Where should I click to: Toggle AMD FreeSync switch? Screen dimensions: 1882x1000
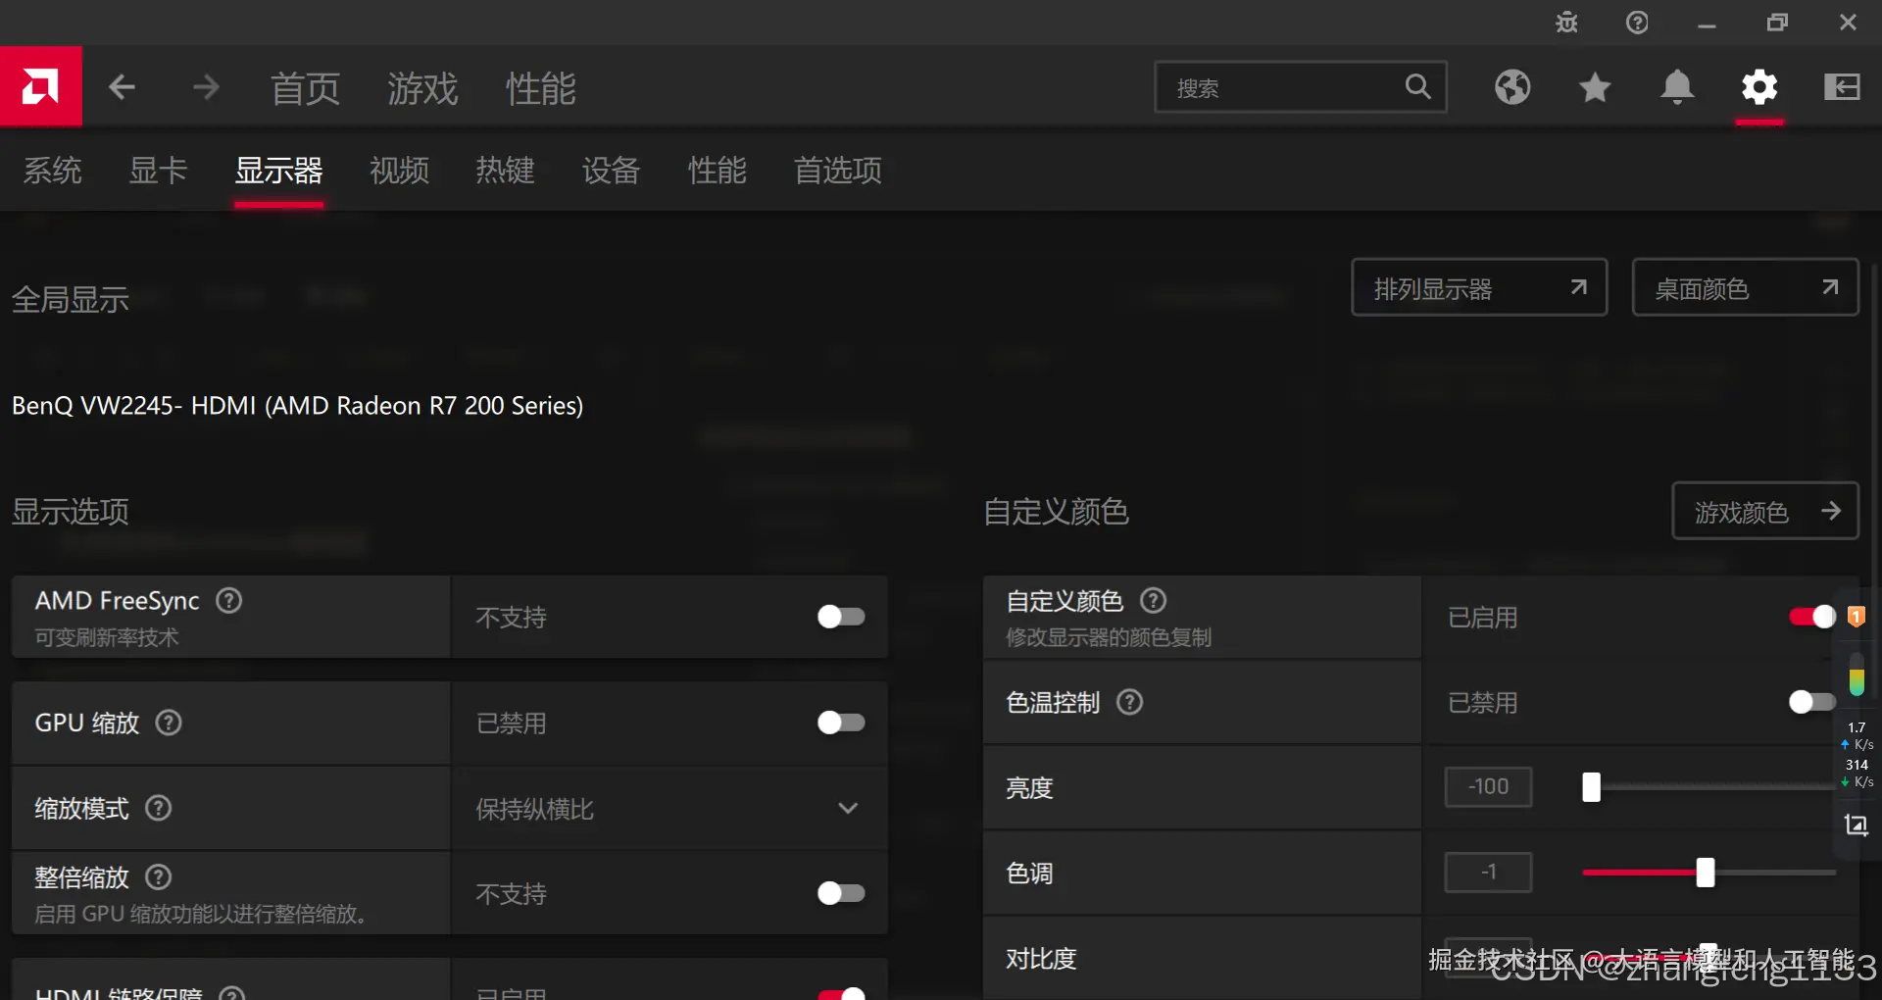(841, 617)
